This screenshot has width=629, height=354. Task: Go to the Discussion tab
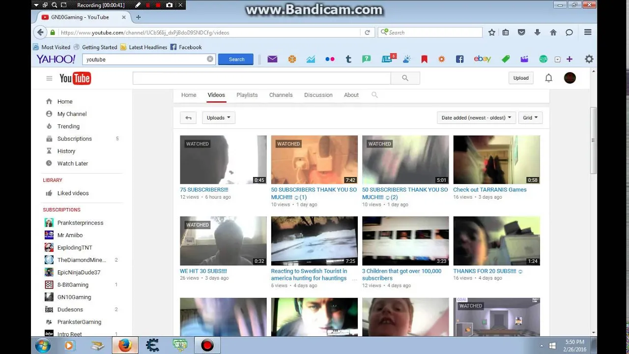318,95
